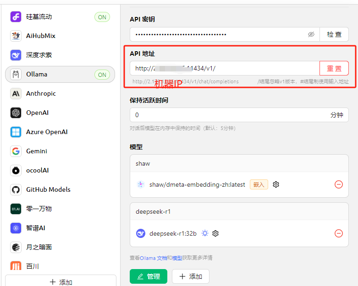This screenshot has width=358, height=286.
Task: Select AiHubMix provider in the sidebar
Action: click(60, 36)
